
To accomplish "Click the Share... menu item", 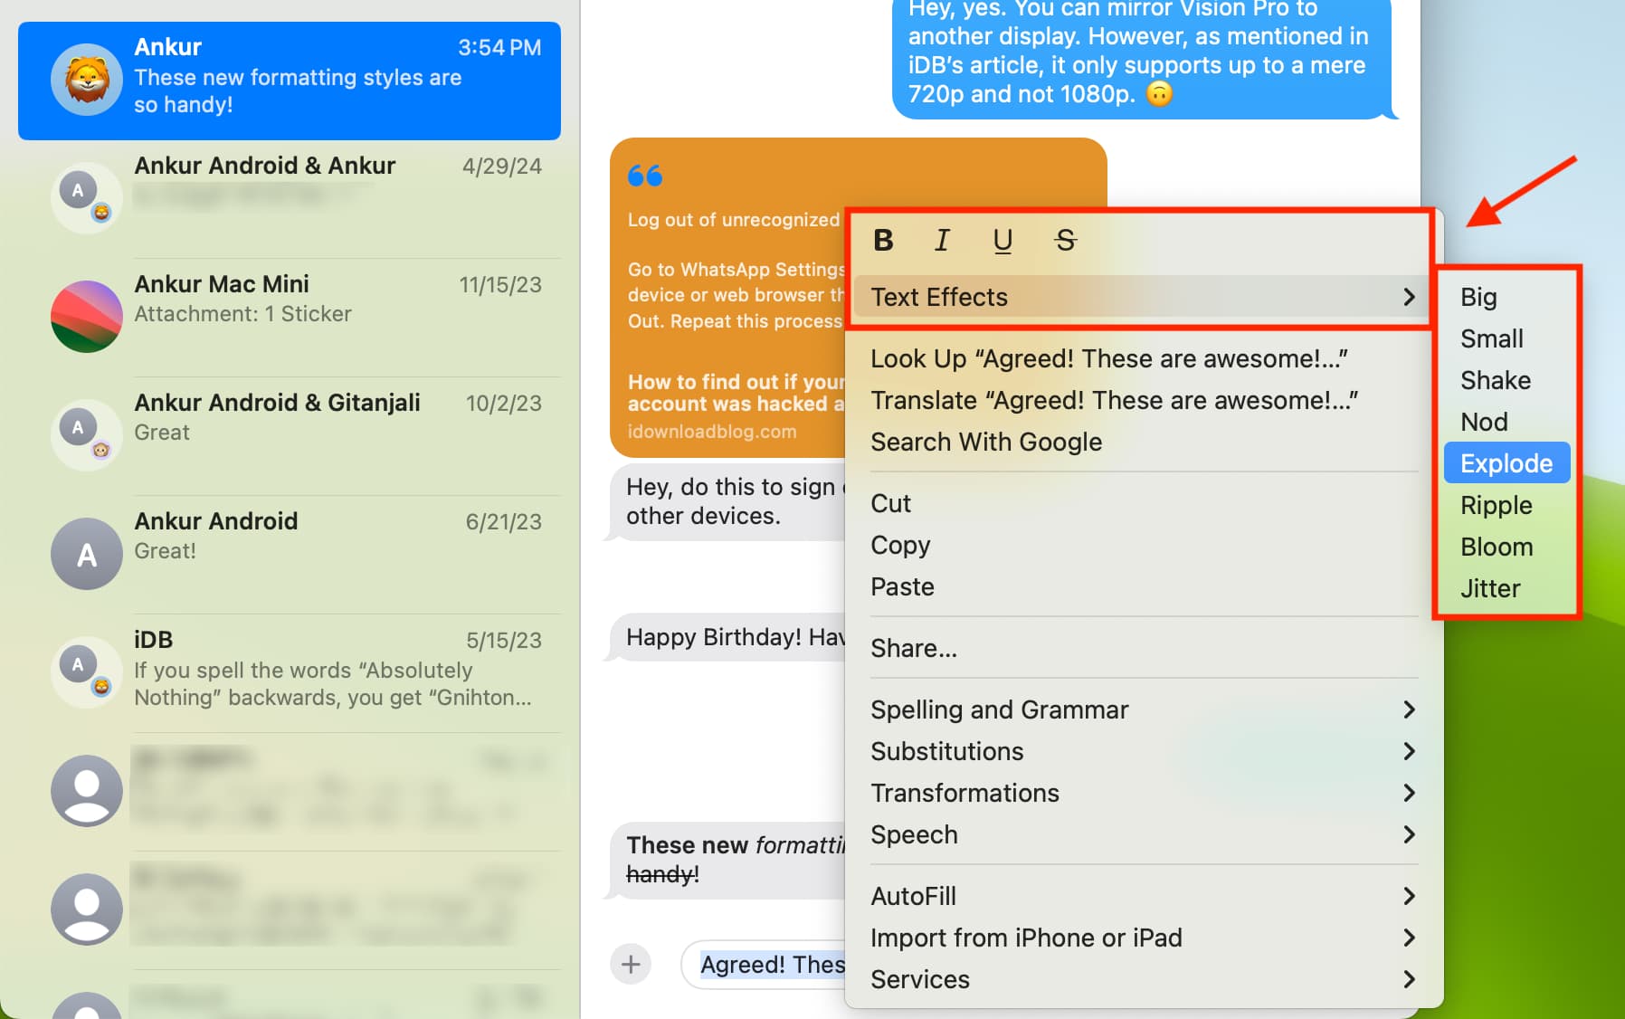I will coord(914,648).
